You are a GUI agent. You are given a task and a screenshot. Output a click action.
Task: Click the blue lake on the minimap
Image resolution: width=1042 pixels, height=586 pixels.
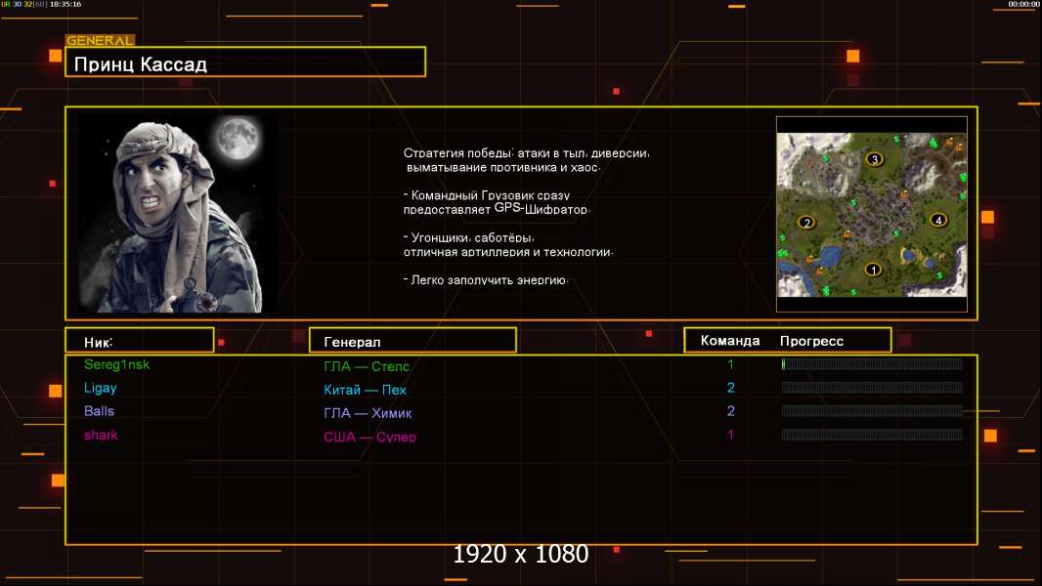[829, 255]
